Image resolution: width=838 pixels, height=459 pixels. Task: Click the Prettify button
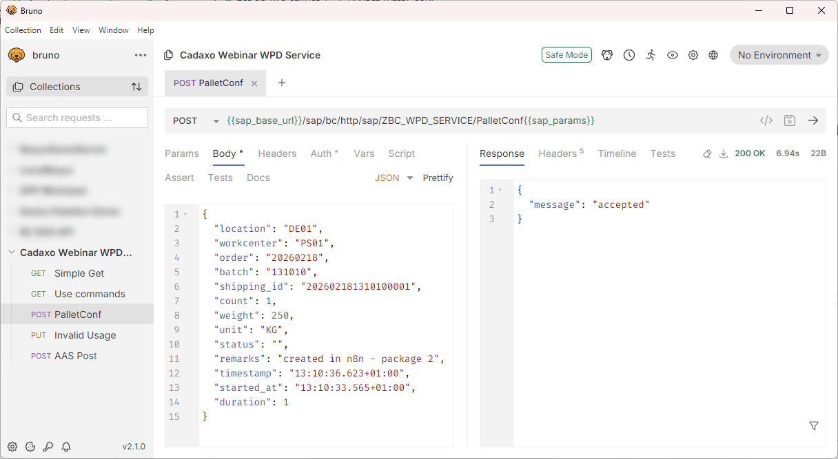coord(438,178)
